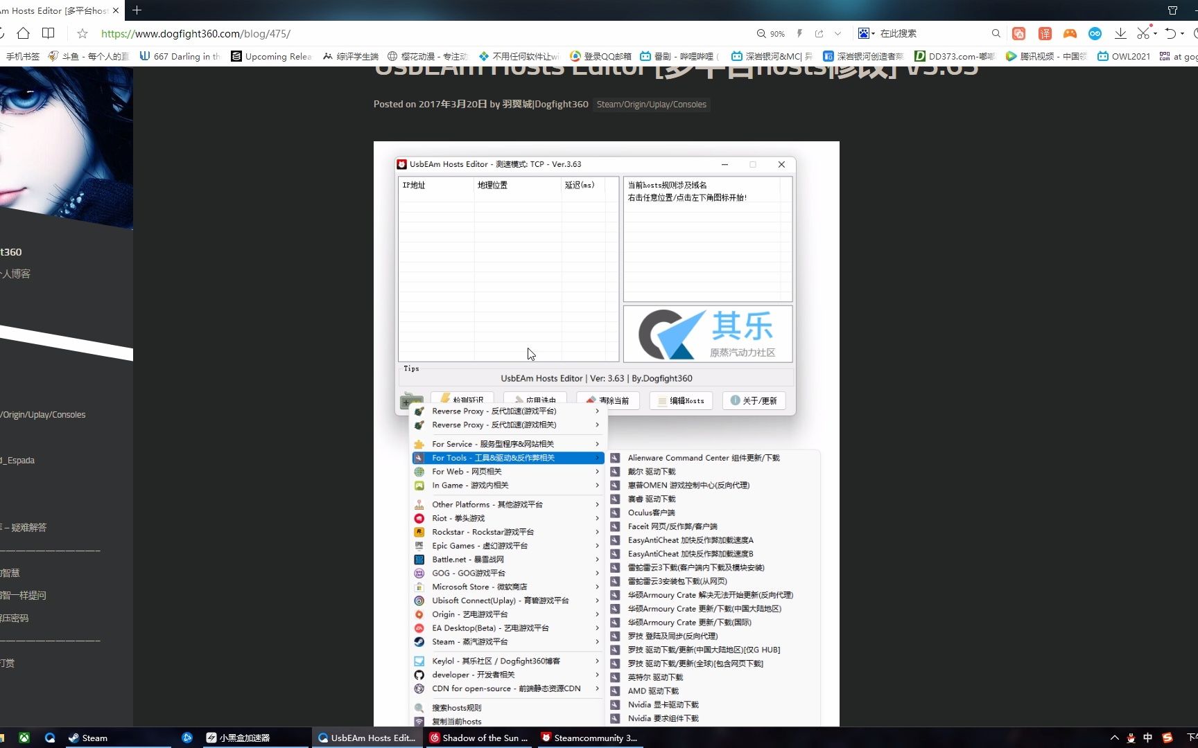1198x748 pixels.
Task: Click the 搜索hosts规则 search icon
Action: (x=419, y=708)
